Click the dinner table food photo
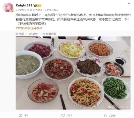Image resolution: width=134 pixels, height=118 pixels. click(73, 73)
